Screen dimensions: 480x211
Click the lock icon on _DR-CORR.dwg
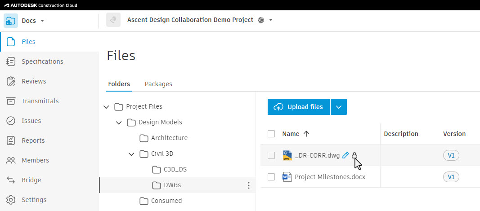(354, 155)
